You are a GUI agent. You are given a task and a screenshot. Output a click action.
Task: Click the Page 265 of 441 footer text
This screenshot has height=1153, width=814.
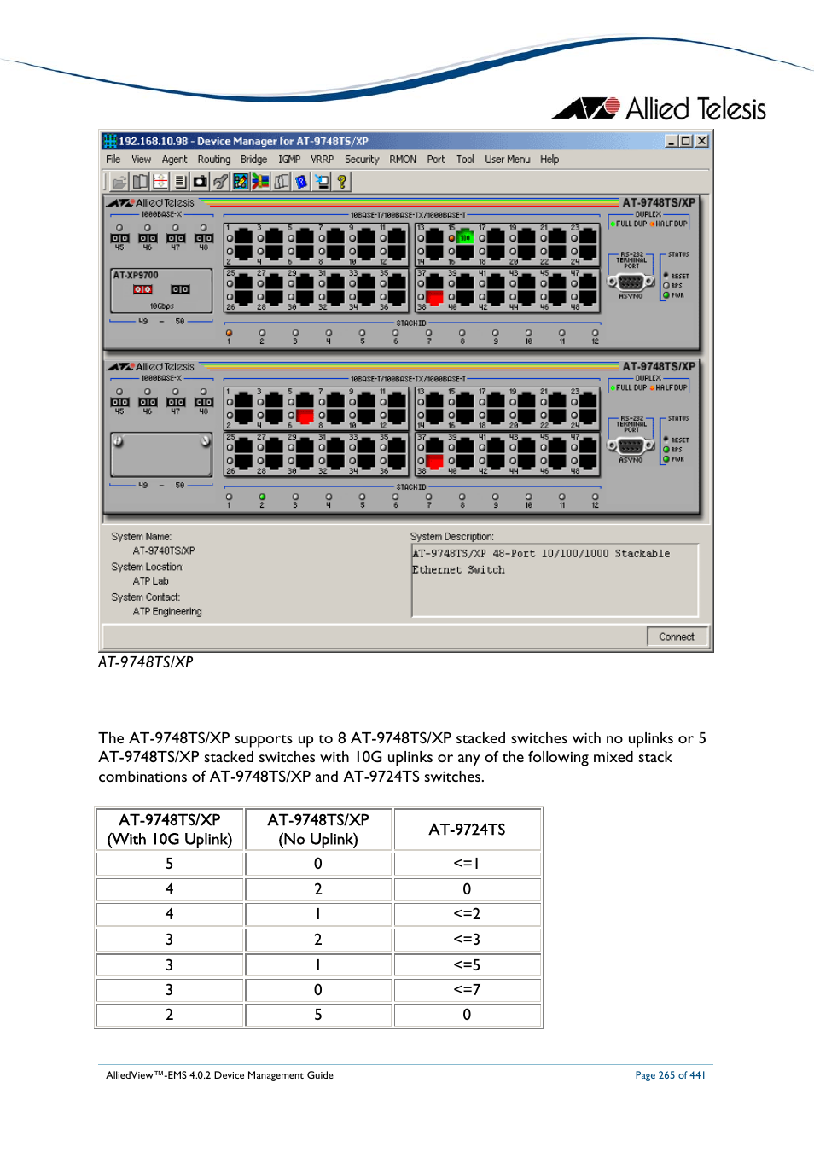670,1075
